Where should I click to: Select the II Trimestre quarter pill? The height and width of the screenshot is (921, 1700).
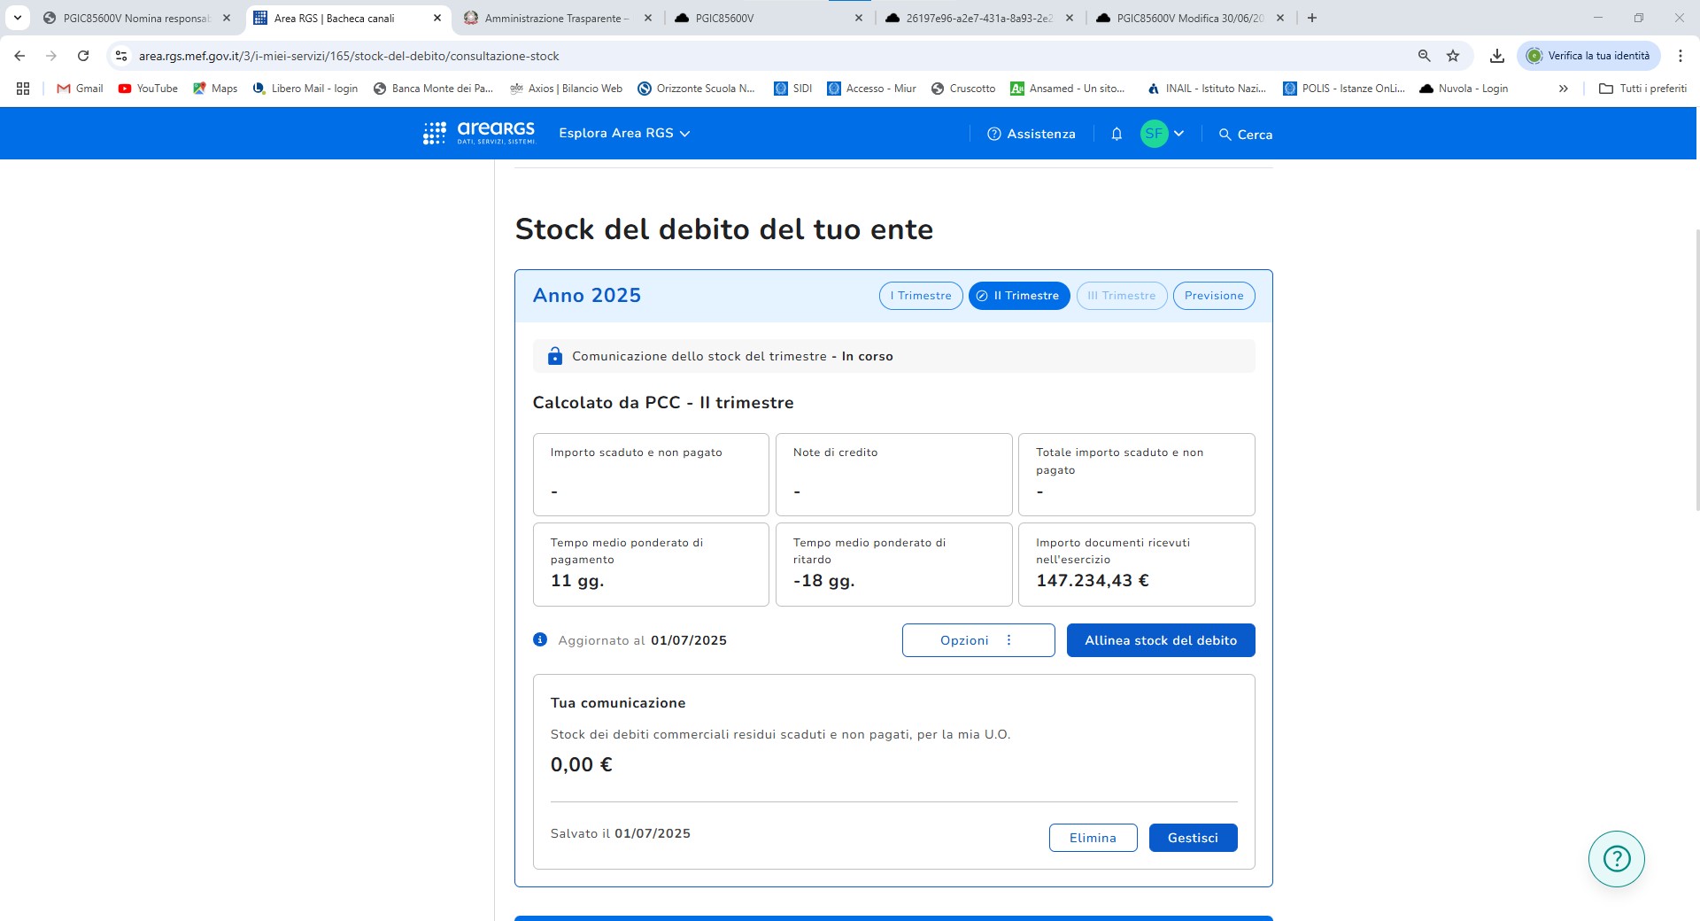(x=1019, y=296)
